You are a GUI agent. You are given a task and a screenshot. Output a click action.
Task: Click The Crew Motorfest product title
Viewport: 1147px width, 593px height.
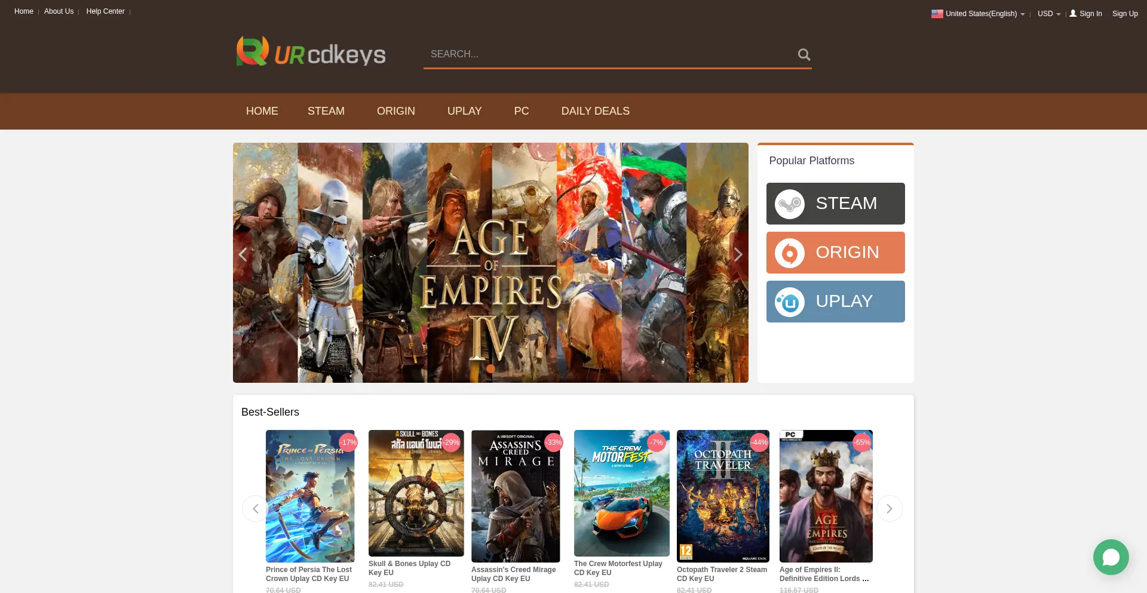618,568
